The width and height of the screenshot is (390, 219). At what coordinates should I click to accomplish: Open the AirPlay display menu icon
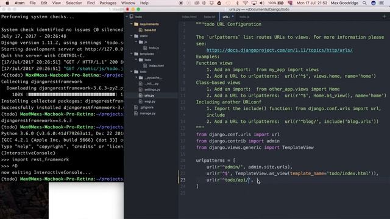coord(253,3)
